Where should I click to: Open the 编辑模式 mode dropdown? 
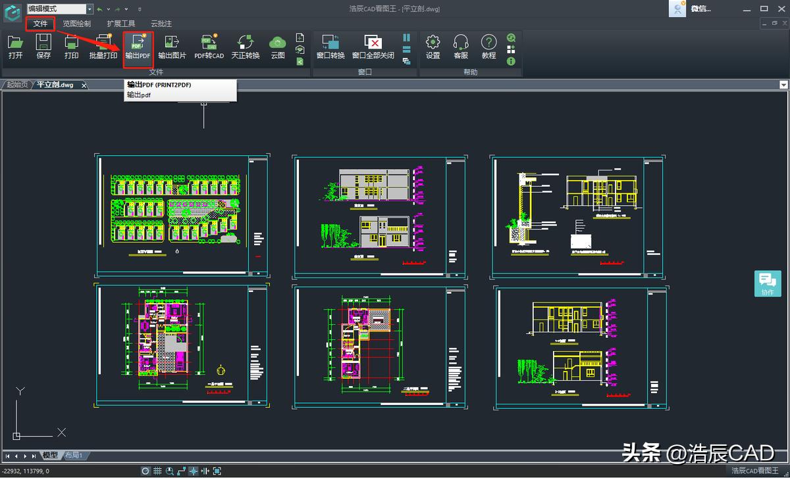pyautogui.click(x=90, y=9)
